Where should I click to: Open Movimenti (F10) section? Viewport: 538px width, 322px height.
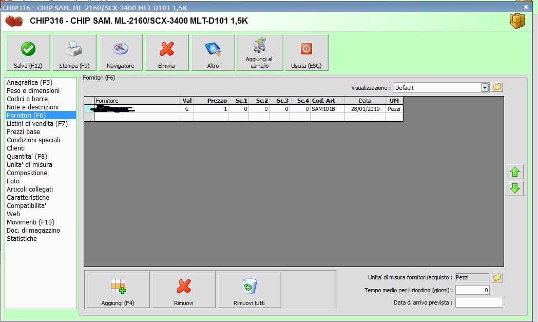coord(30,222)
